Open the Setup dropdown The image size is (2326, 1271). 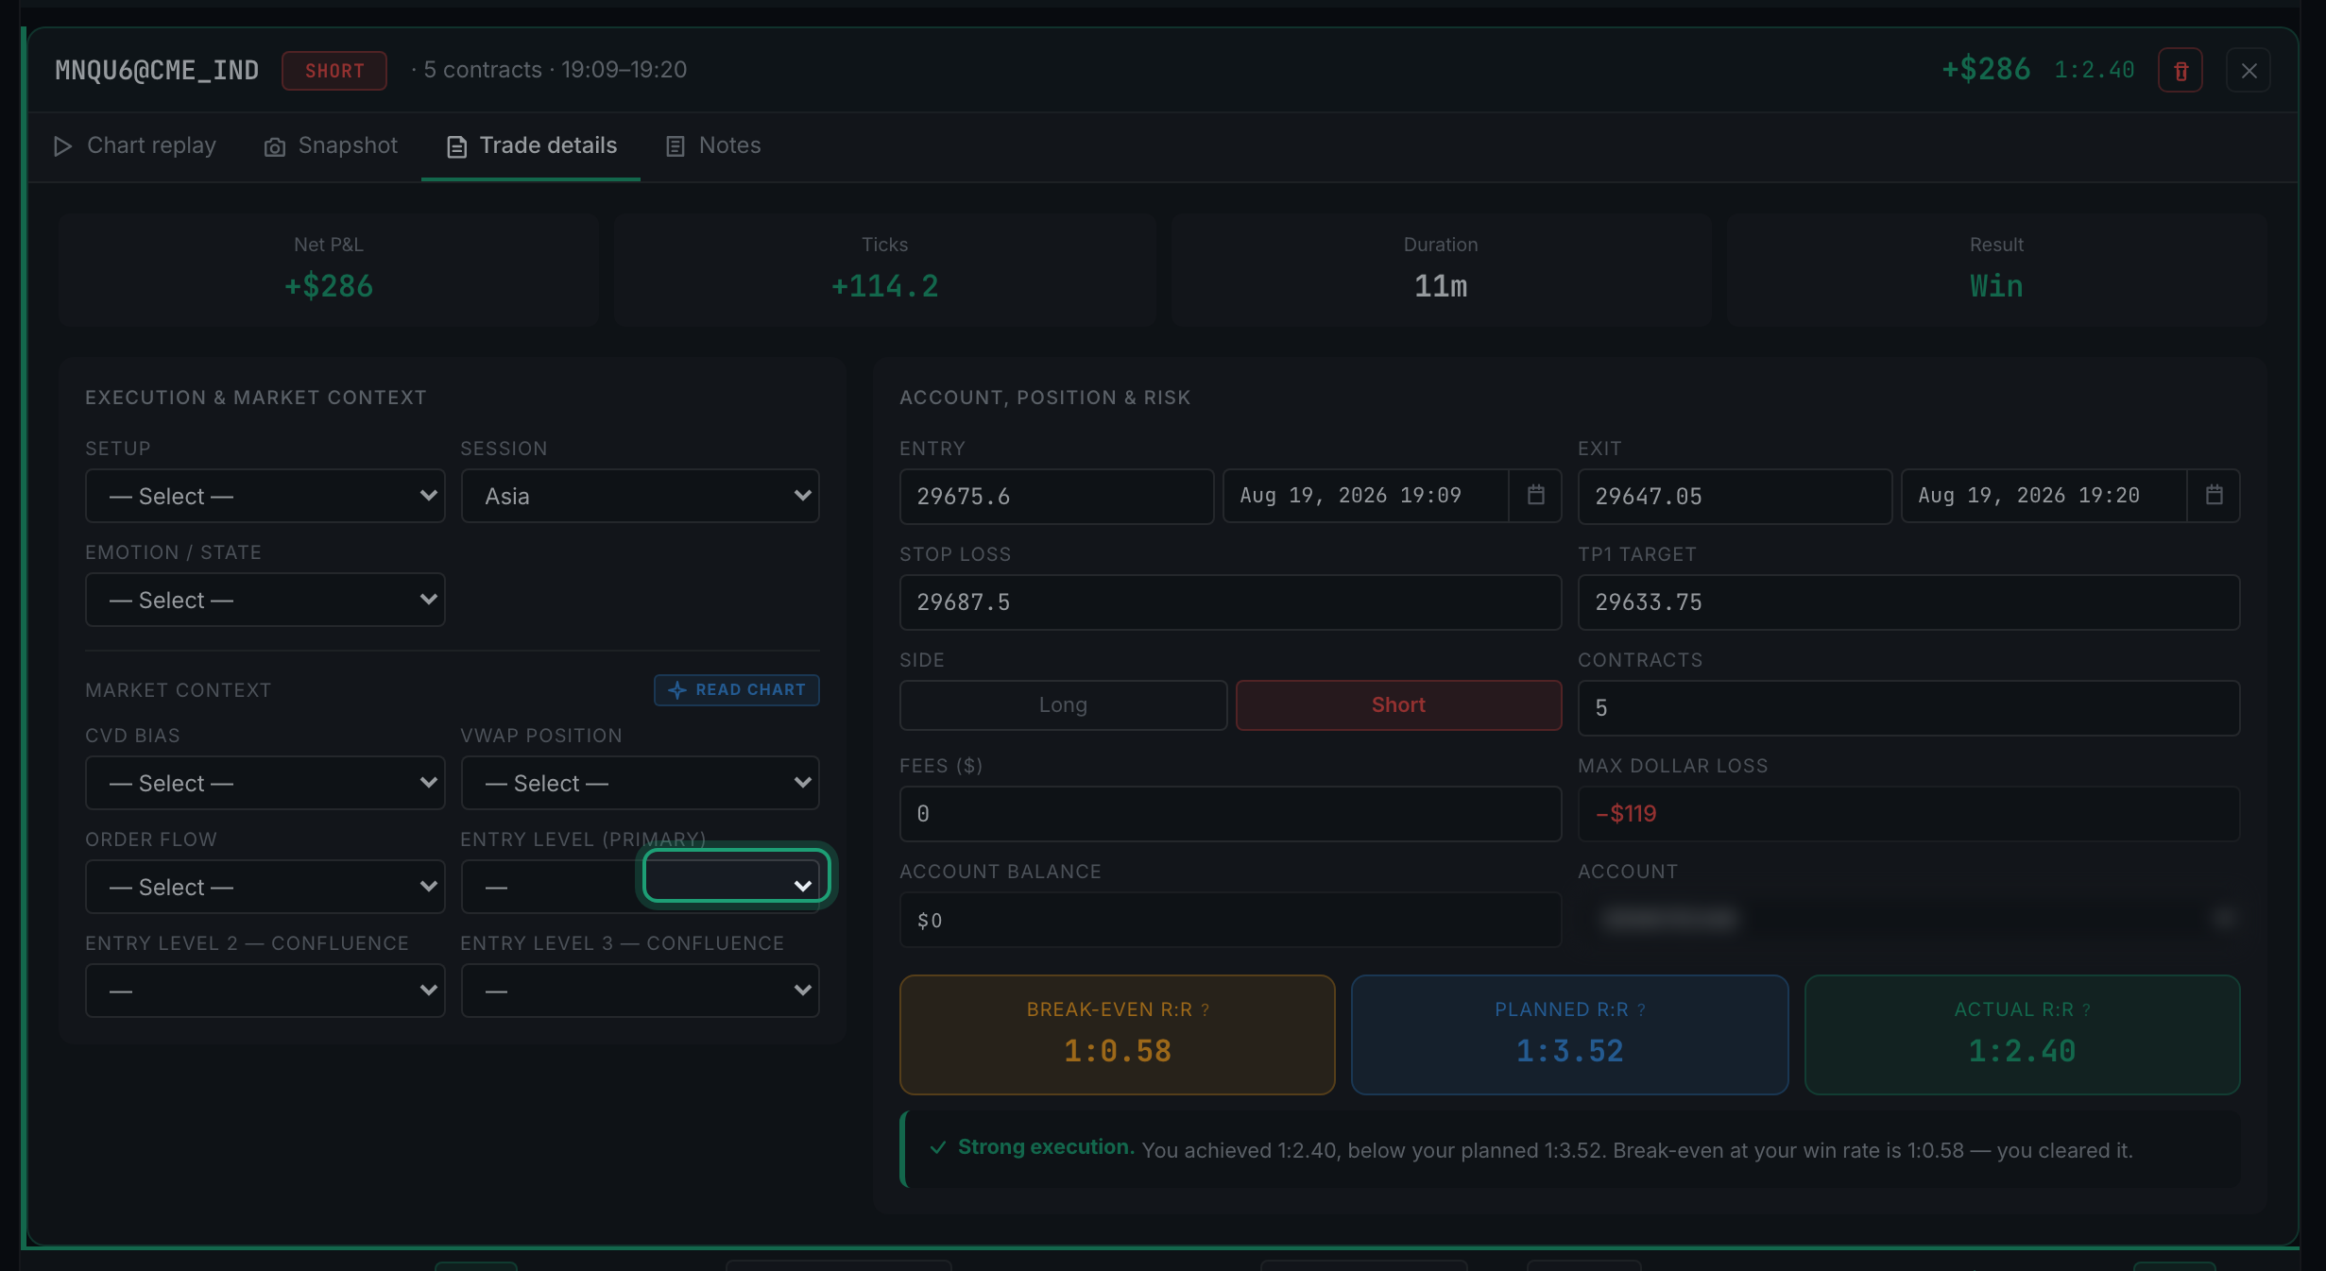(x=265, y=496)
